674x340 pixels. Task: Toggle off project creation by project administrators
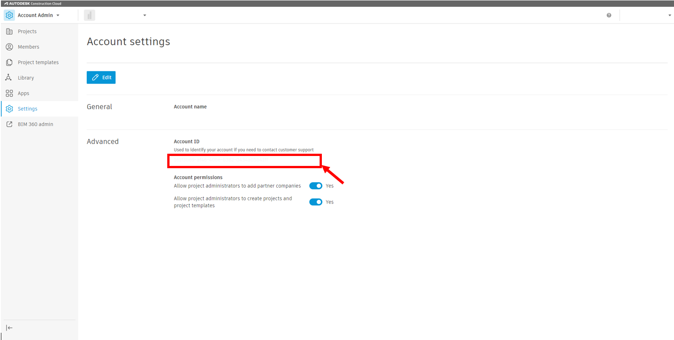pyautogui.click(x=316, y=202)
